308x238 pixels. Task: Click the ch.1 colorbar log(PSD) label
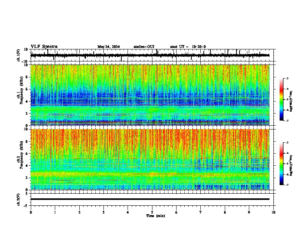[x=291, y=101]
